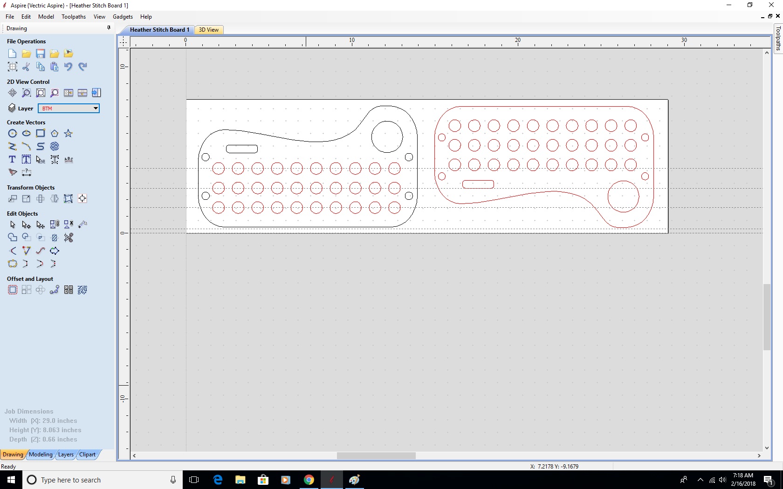
Task: Open Chrome from the taskbar
Action: [x=309, y=480]
